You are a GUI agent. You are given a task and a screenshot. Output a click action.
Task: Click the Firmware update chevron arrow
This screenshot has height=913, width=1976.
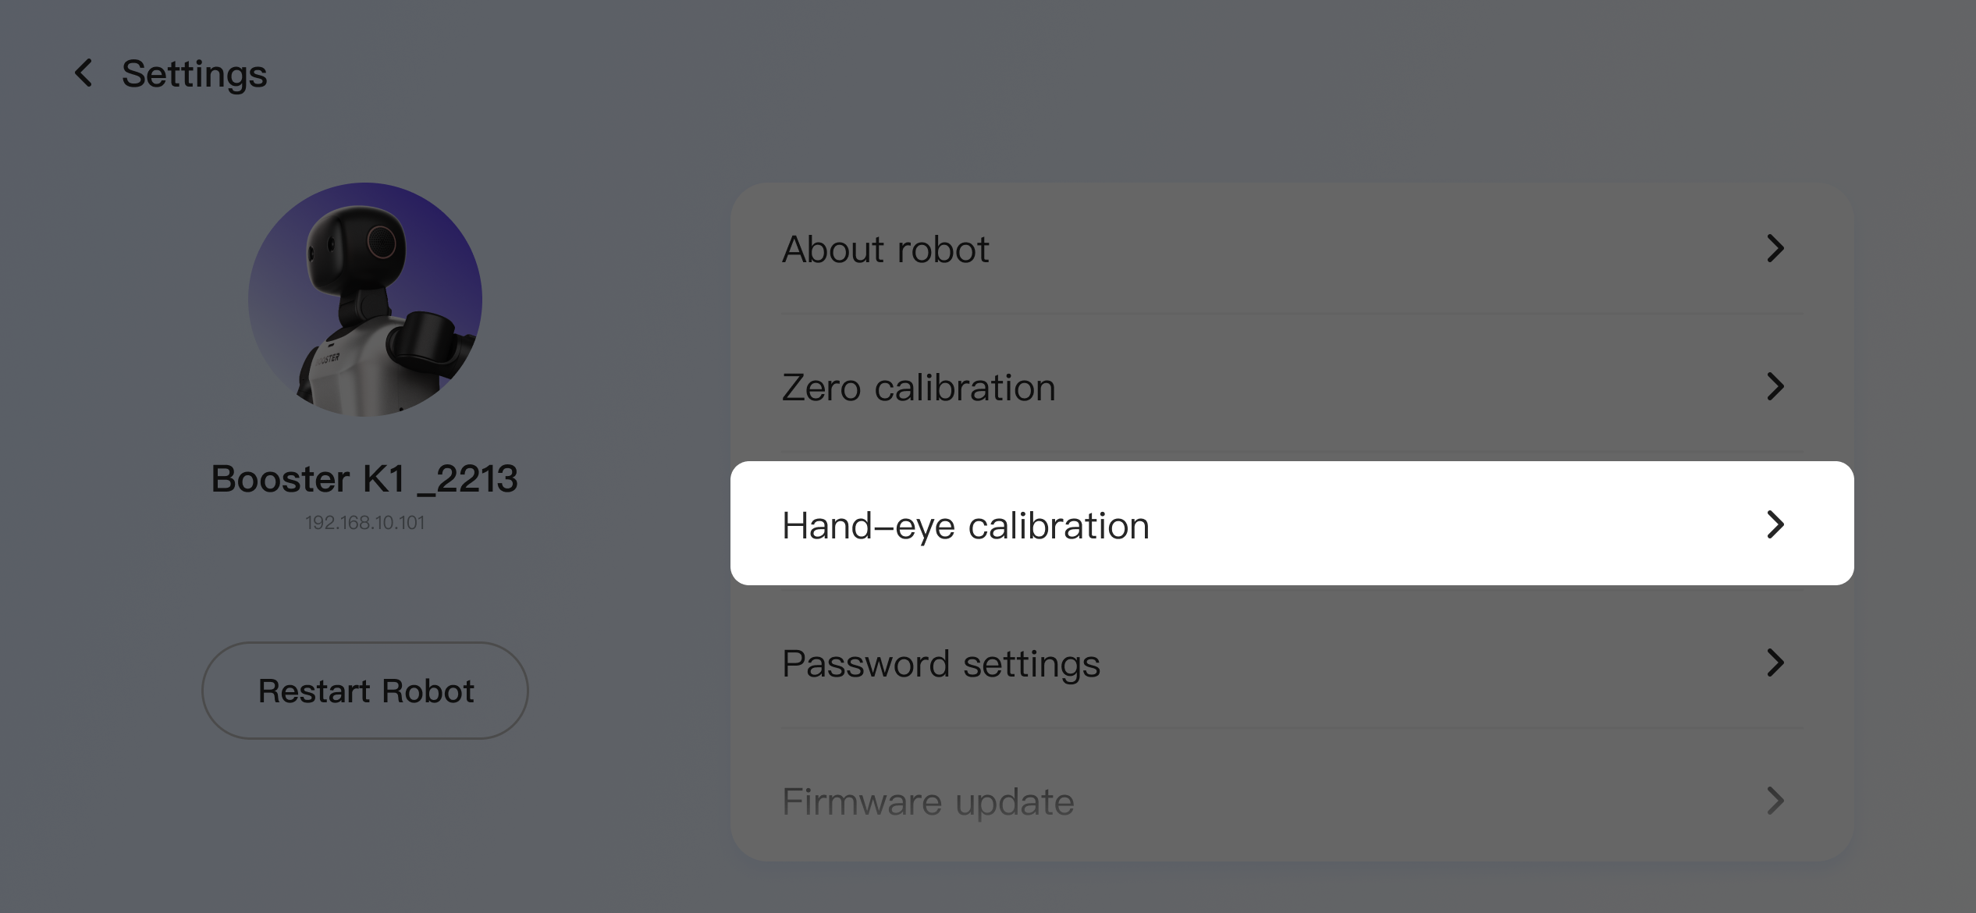[x=1775, y=801]
